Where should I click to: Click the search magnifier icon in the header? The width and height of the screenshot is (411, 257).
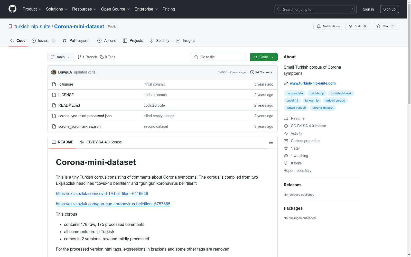pyautogui.click(x=279, y=9)
